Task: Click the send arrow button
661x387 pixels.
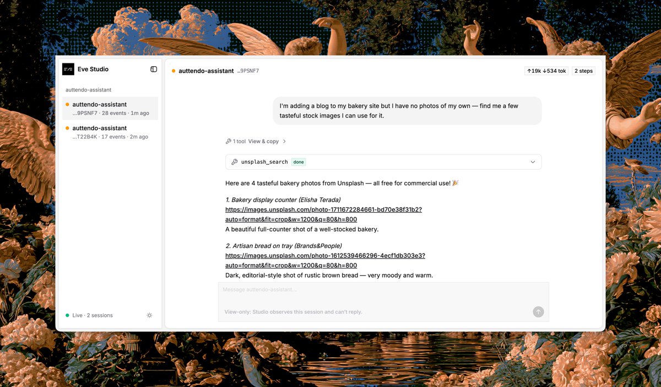Action: pyautogui.click(x=538, y=312)
